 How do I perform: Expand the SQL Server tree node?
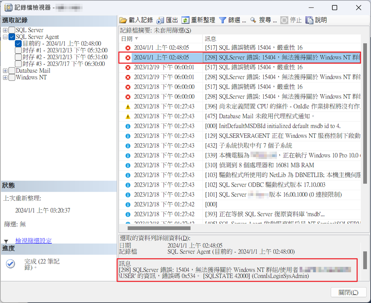tap(5, 30)
